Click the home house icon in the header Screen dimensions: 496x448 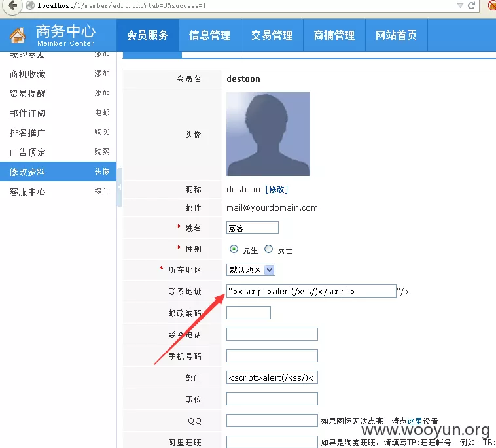[x=18, y=35]
